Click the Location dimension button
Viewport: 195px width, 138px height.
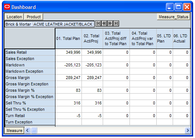[x=14, y=17]
